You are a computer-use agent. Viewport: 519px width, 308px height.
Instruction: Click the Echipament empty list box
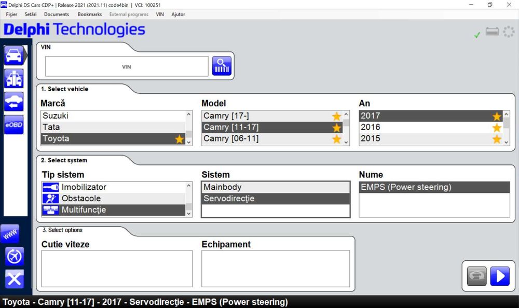click(x=276, y=269)
